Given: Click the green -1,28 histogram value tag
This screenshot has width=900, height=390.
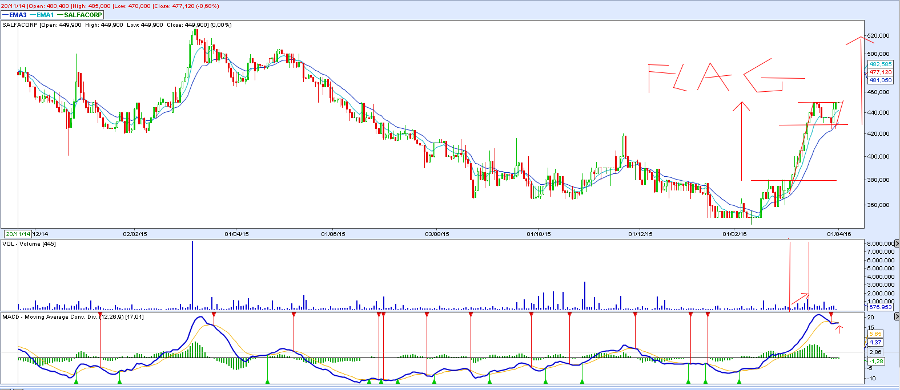Looking at the screenshot, I should pyautogui.click(x=876, y=361).
